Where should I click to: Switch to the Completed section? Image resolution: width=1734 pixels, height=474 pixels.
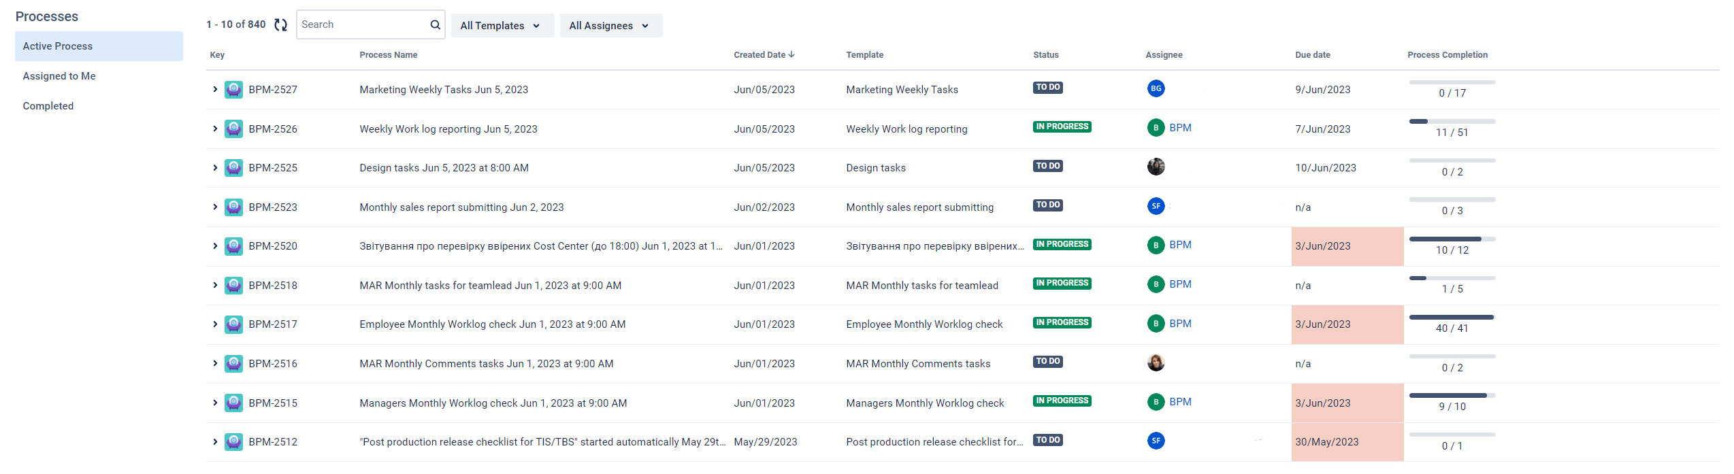[x=48, y=106]
